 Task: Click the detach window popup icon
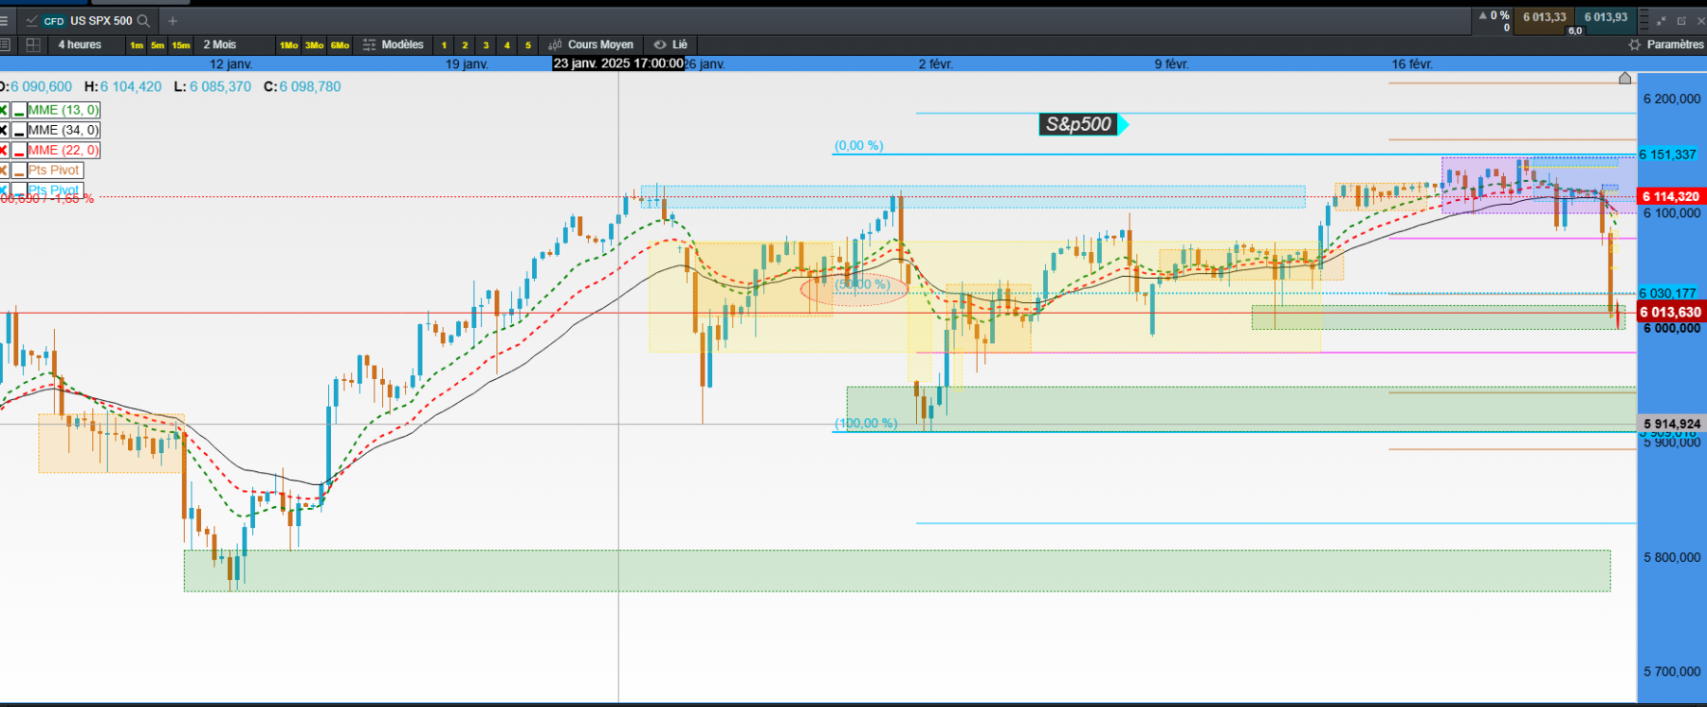click(x=1681, y=20)
